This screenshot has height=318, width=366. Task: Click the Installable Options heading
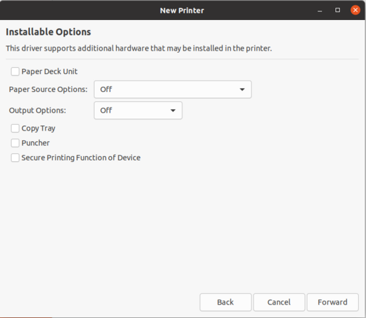(49, 32)
